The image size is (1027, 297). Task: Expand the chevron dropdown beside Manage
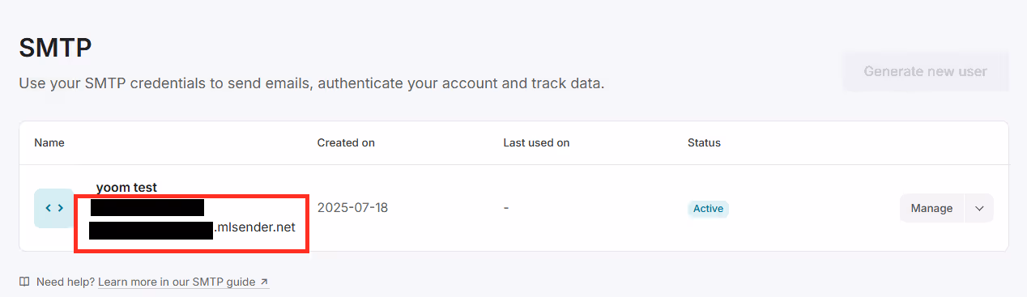[x=979, y=208]
